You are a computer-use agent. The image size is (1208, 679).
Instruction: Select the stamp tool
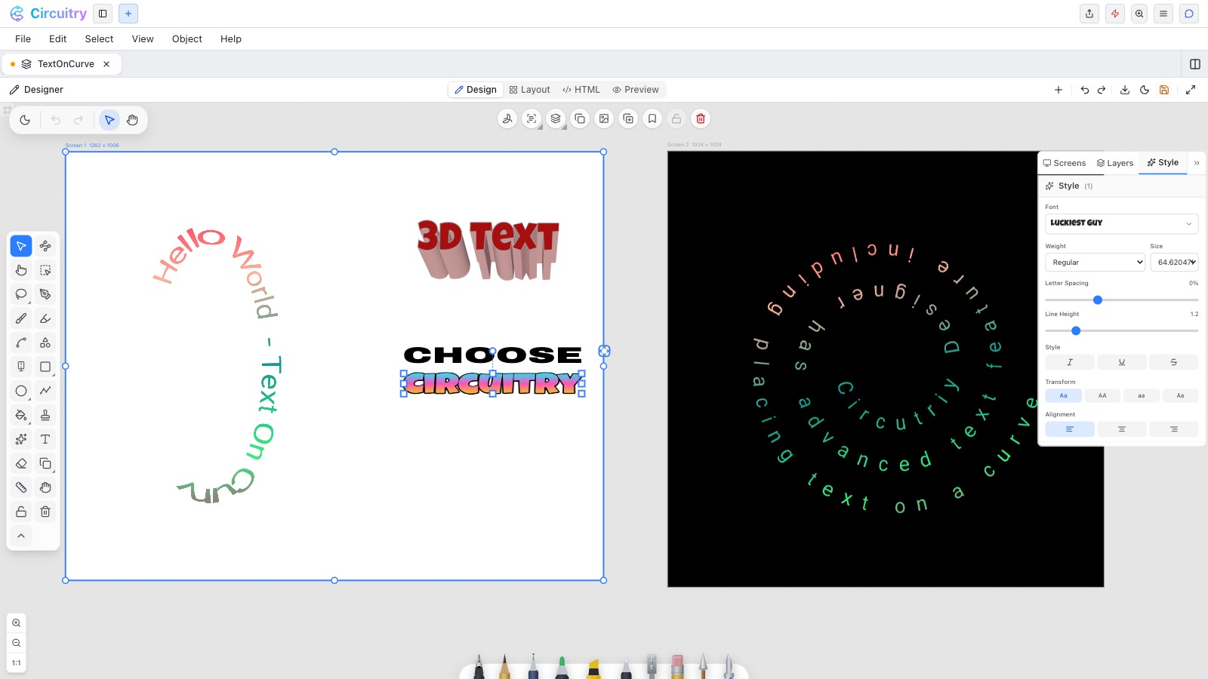(x=45, y=415)
